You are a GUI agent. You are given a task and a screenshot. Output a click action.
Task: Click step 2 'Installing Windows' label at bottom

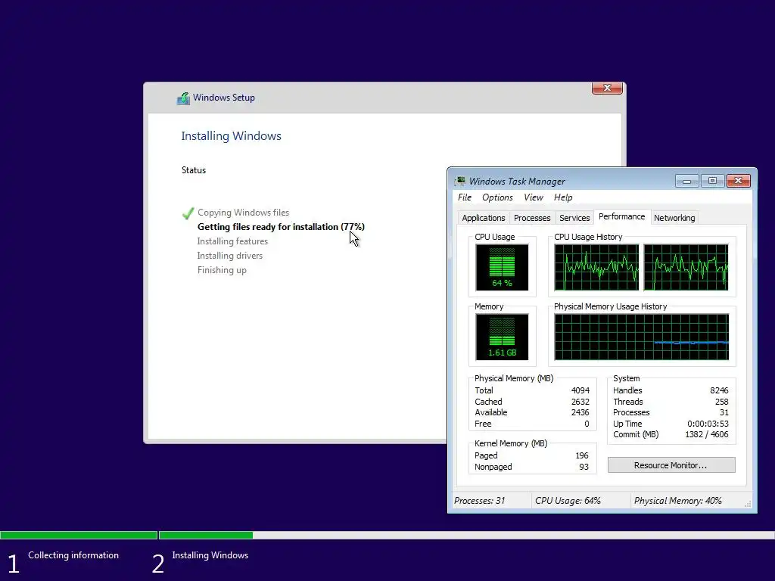210,555
